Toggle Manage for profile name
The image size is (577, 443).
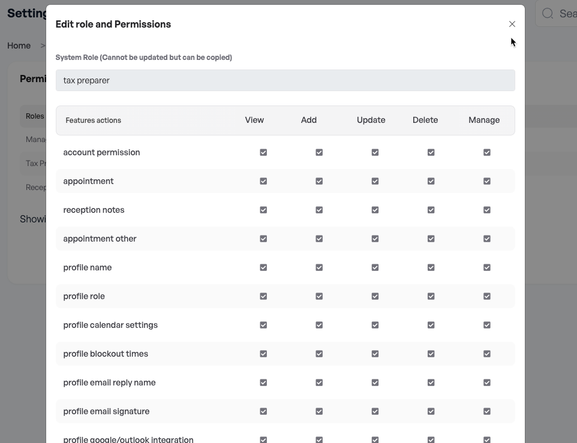[487, 267]
